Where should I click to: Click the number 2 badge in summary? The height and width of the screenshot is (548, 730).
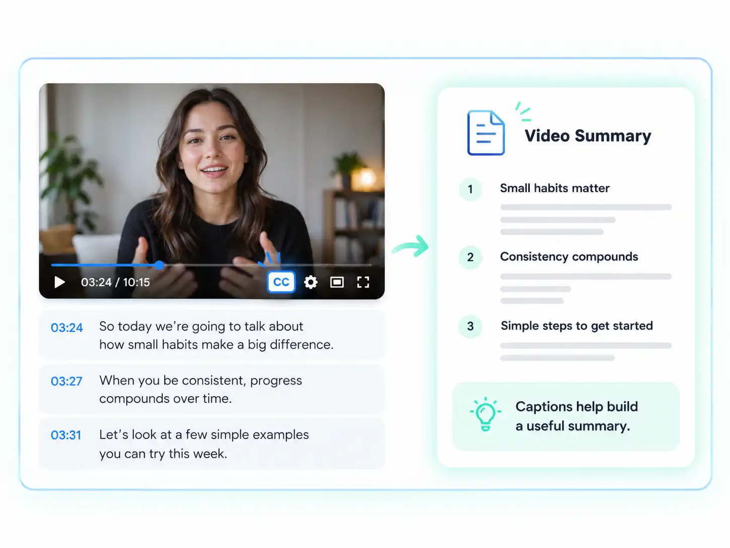pos(470,257)
